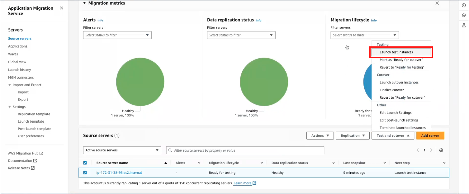
Task: Select Launch cutover instances
Action: pyautogui.click(x=401, y=83)
